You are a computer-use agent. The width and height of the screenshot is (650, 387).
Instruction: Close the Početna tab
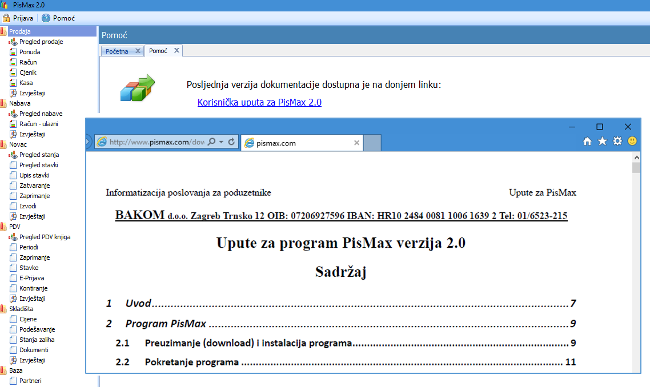coord(138,51)
